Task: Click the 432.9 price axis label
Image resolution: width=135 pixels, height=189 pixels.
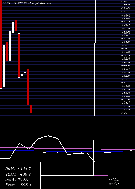Action: click(x=126, y=76)
